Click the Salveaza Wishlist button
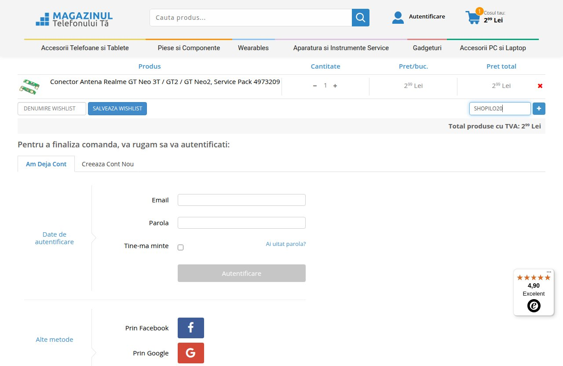This screenshot has width=563, height=366. (x=117, y=109)
